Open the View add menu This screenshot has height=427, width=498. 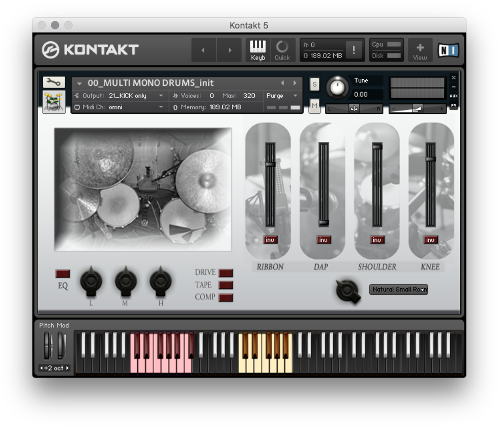pyautogui.click(x=420, y=50)
